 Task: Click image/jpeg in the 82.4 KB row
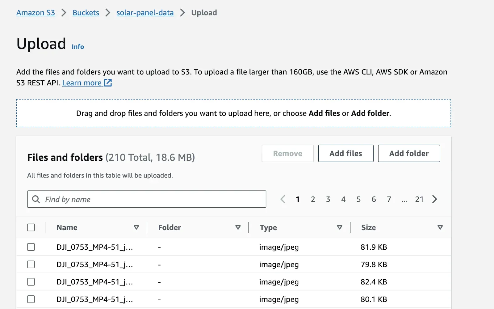tap(279, 282)
